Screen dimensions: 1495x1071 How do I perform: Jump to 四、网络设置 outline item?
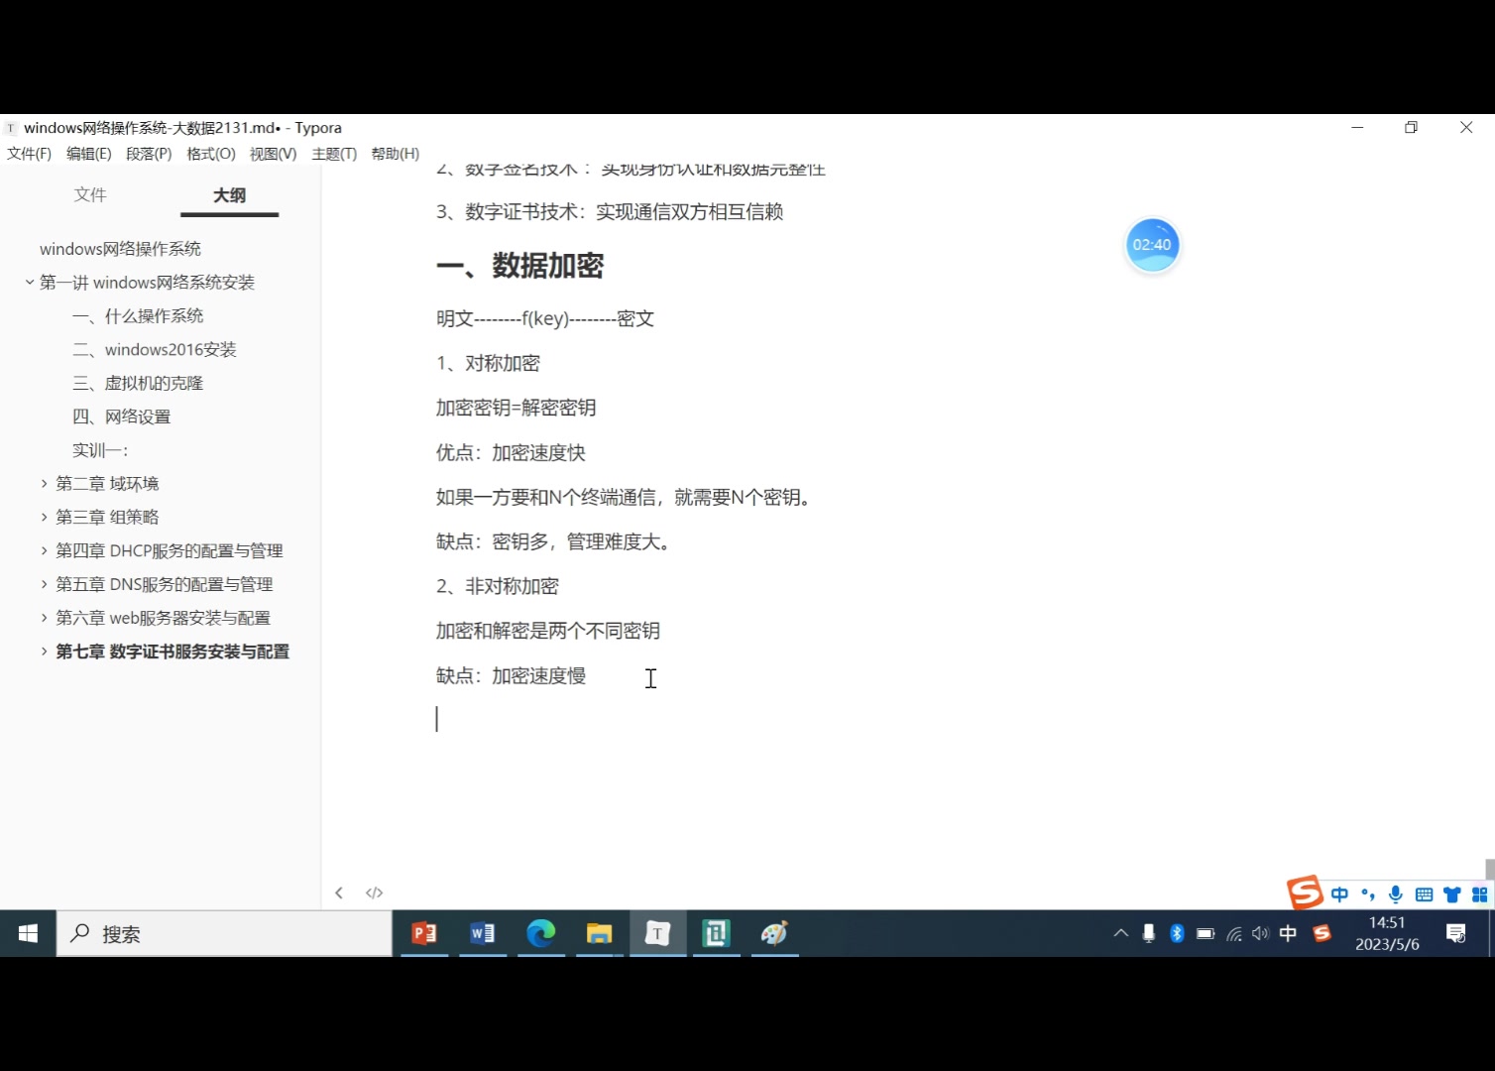coord(121,417)
